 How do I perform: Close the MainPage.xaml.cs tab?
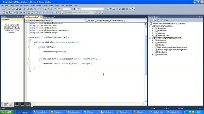(41, 17)
